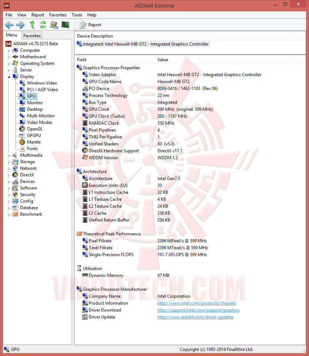The width and height of the screenshot is (309, 356).
Task: Select the AIDA64 v4.70.3215 Beta root icon
Action: coord(8,44)
